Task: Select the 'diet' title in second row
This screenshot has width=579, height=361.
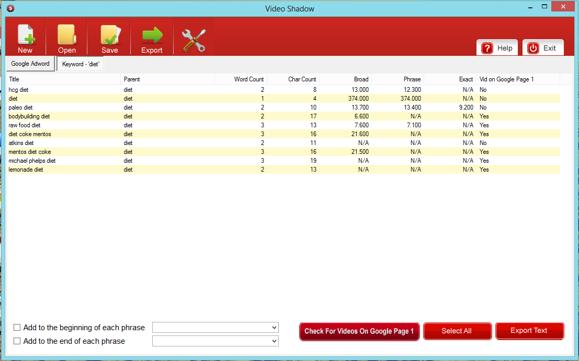Action: 13,99
